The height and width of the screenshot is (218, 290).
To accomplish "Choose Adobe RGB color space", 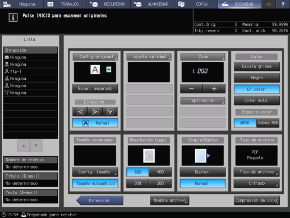I will pos(268,123).
